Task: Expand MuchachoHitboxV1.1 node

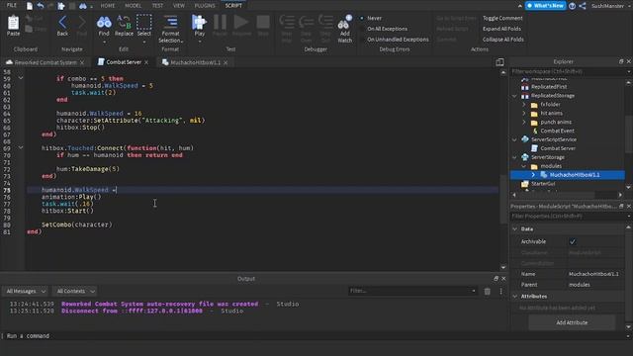Action: coord(533,175)
